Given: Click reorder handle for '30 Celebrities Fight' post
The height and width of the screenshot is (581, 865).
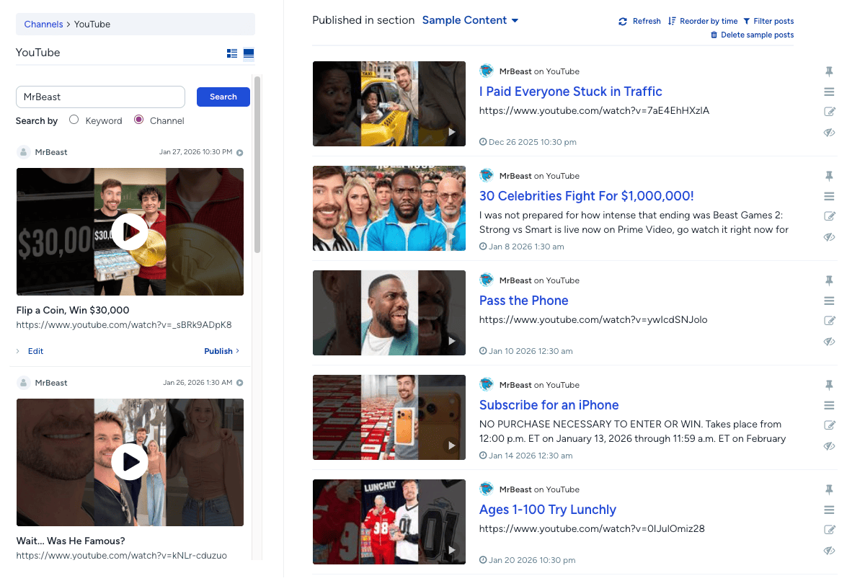Looking at the screenshot, I should pos(829,196).
